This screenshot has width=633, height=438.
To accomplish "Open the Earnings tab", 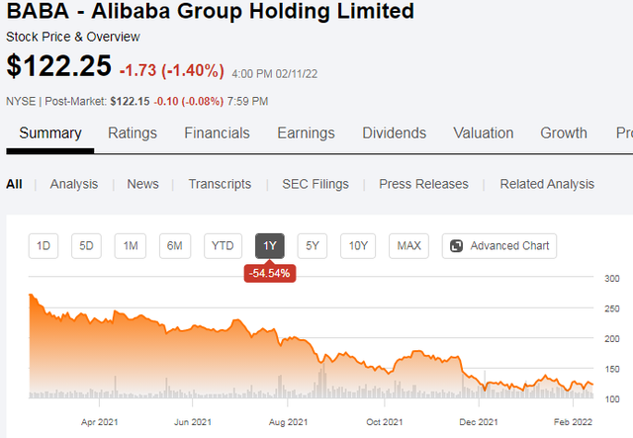I will tap(306, 133).
